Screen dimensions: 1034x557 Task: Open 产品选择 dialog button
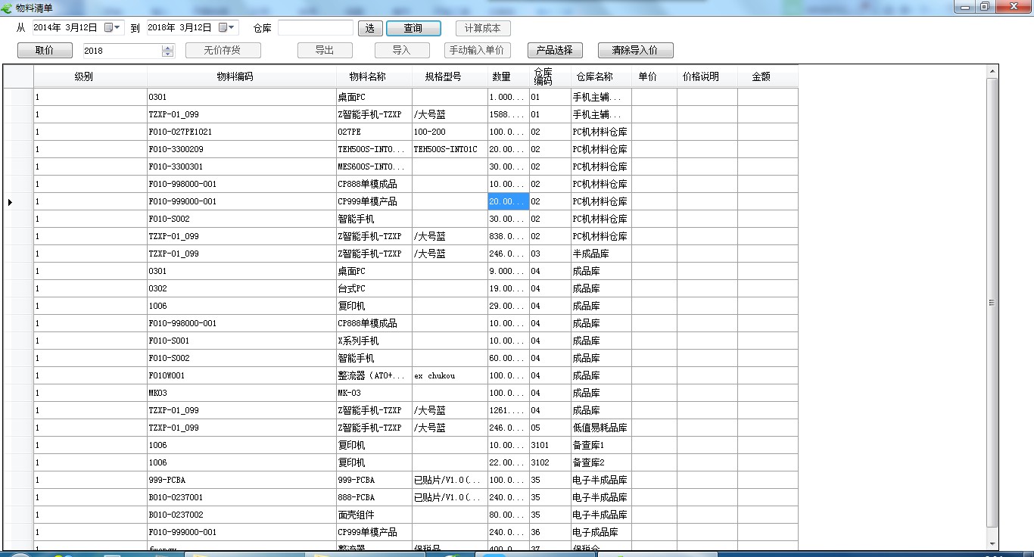tap(554, 51)
